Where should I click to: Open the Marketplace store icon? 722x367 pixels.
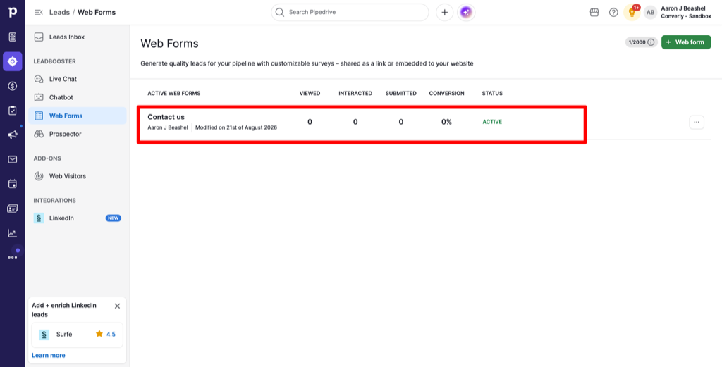(594, 13)
